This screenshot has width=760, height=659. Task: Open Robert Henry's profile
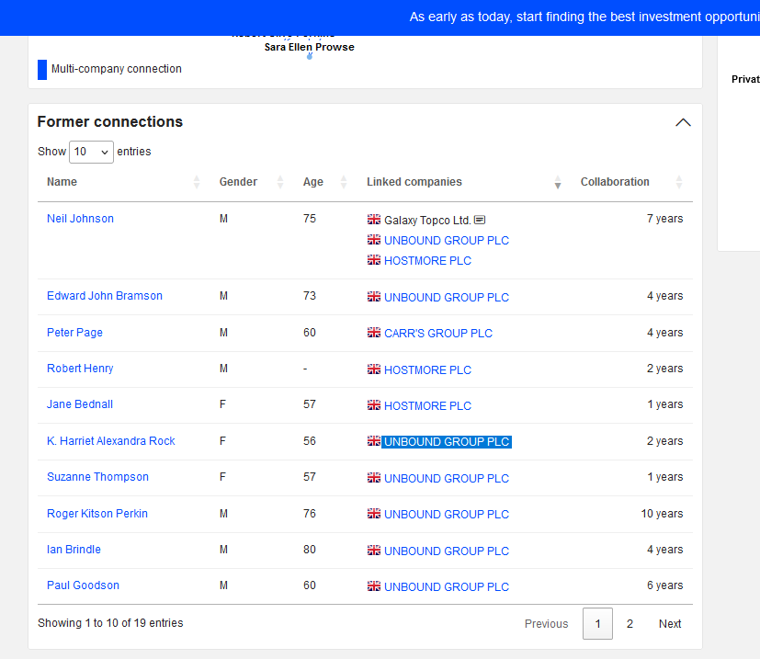(80, 369)
